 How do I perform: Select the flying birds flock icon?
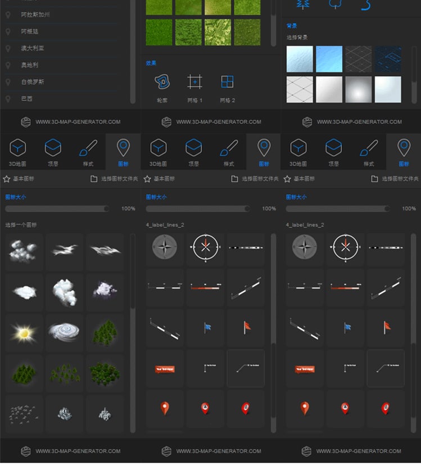(24, 414)
